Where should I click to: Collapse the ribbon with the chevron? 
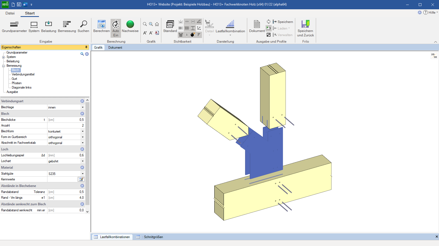point(435,42)
